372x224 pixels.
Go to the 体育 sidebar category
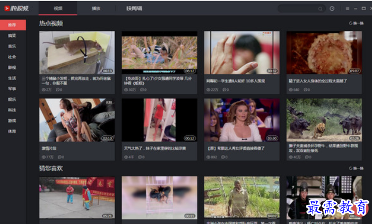coord(12,131)
